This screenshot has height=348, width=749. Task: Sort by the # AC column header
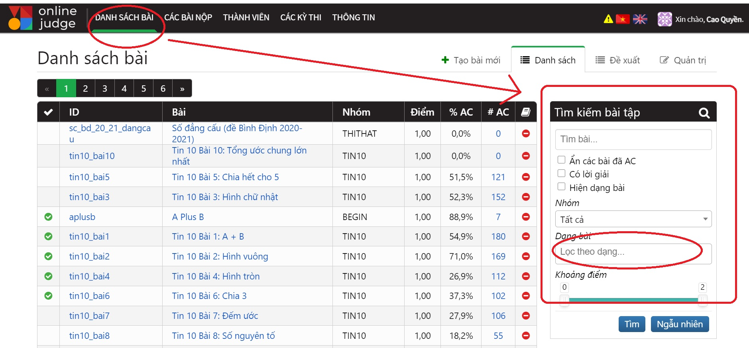[498, 112]
